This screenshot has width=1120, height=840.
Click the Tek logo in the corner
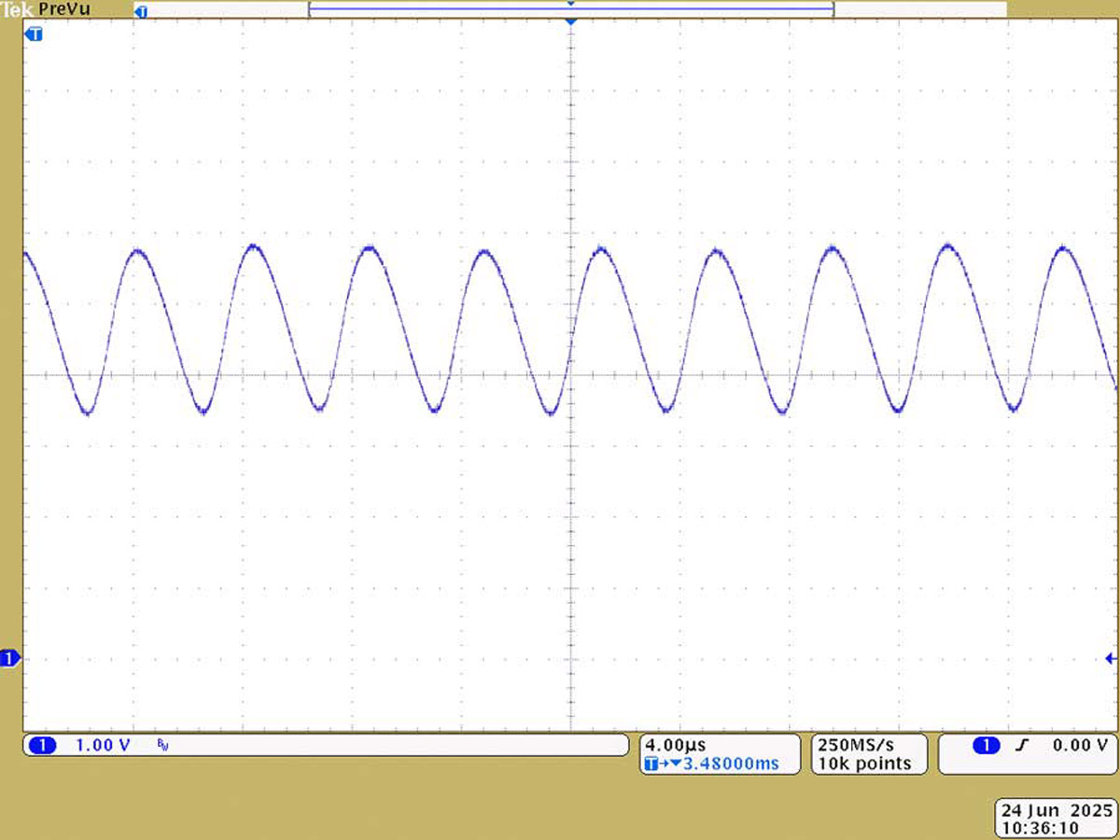tap(18, 8)
